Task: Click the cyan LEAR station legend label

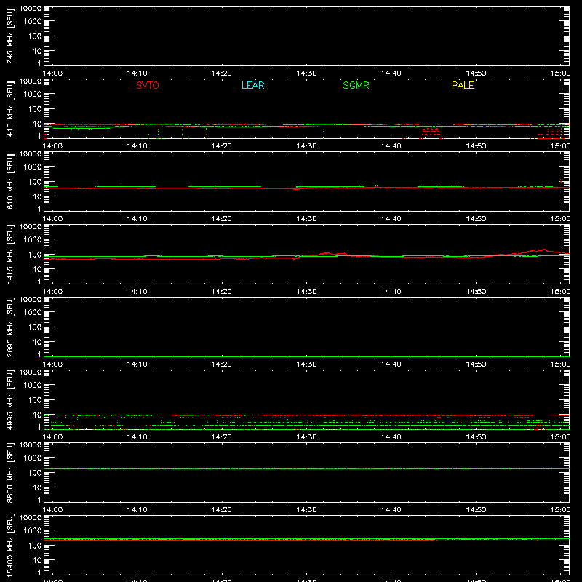Action: pos(252,85)
